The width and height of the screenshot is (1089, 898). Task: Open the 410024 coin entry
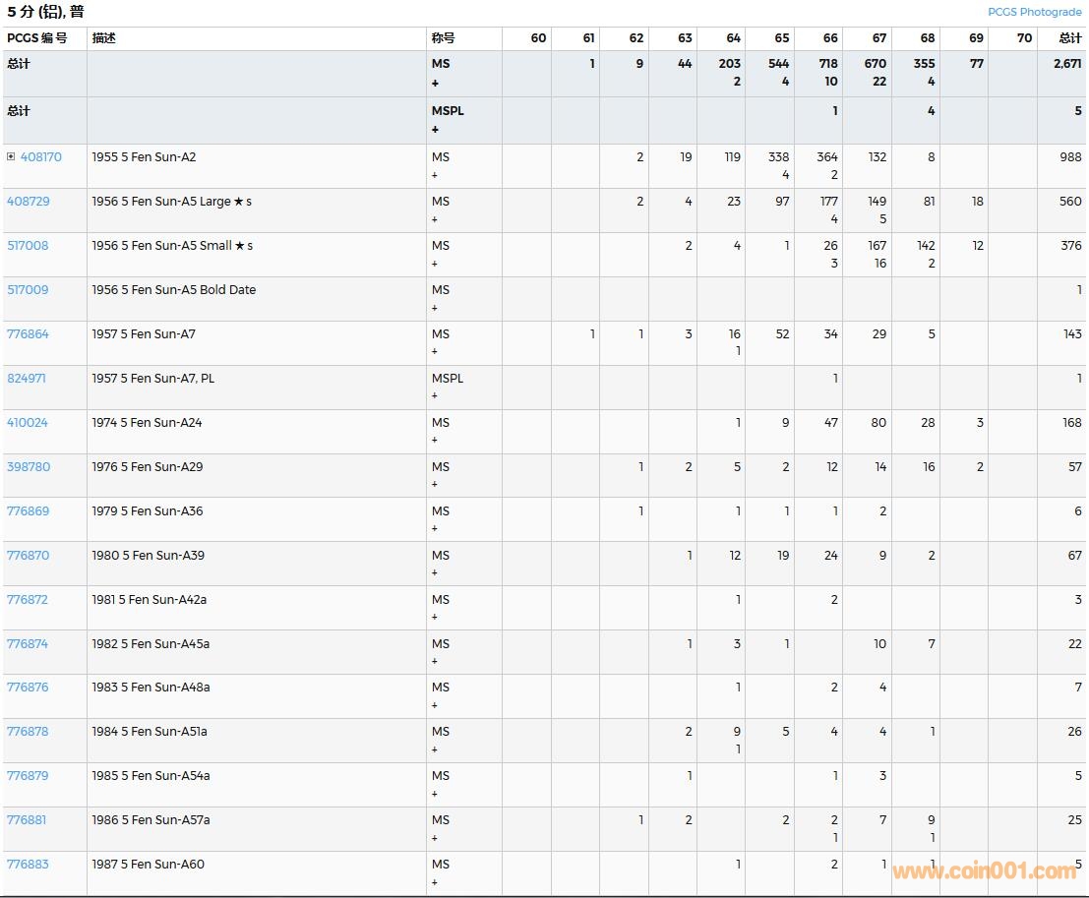pyautogui.click(x=28, y=423)
